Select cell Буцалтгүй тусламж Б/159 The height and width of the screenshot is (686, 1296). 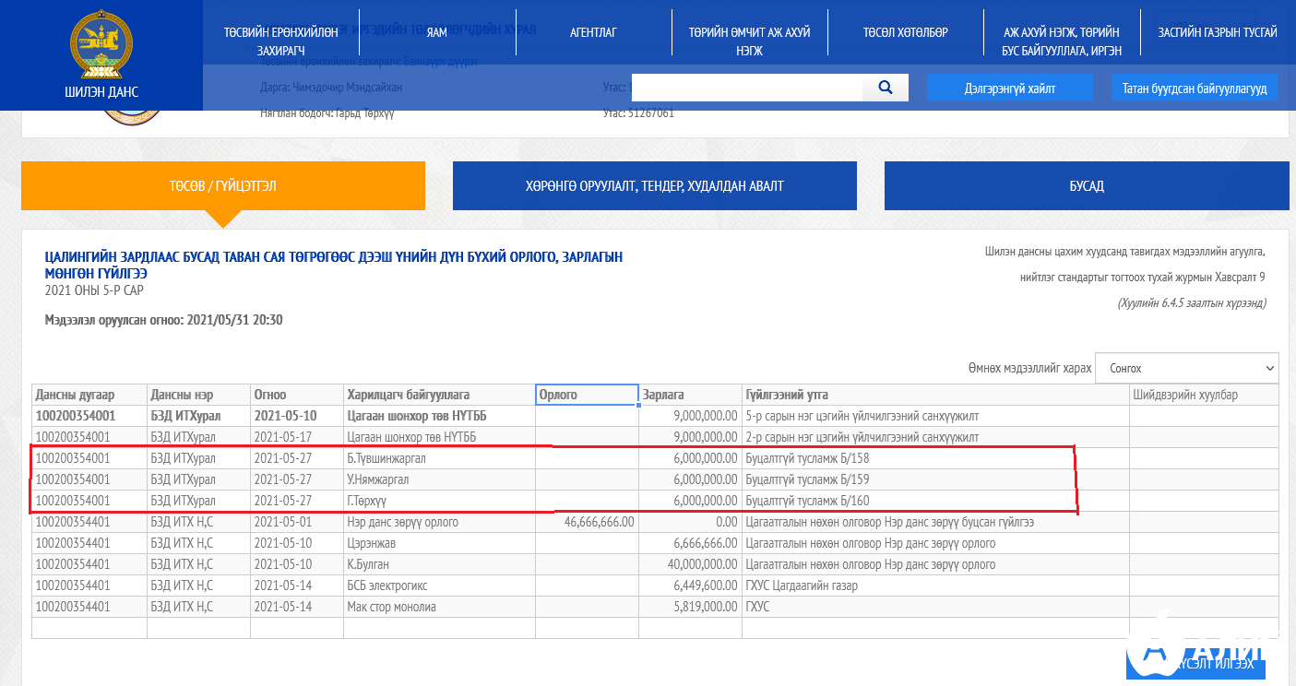(936, 479)
